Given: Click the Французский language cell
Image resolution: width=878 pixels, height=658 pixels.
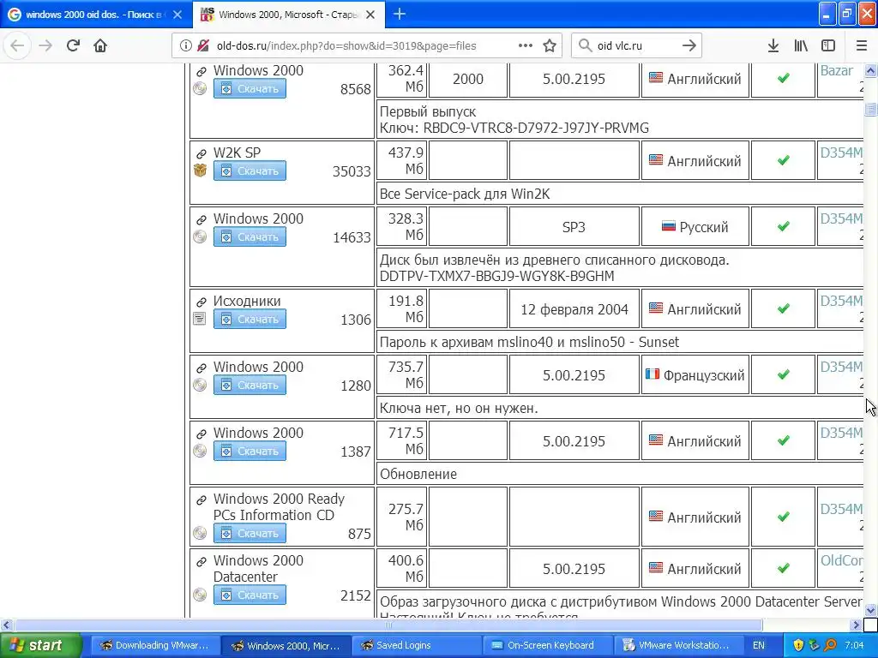Looking at the screenshot, I should point(695,375).
